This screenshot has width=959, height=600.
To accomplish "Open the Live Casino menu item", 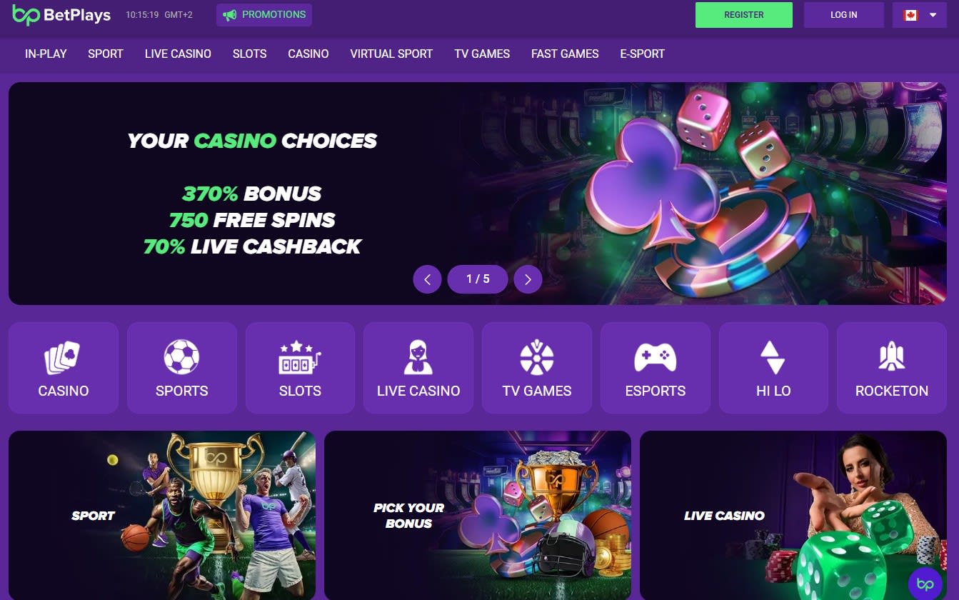I will 178,54.
